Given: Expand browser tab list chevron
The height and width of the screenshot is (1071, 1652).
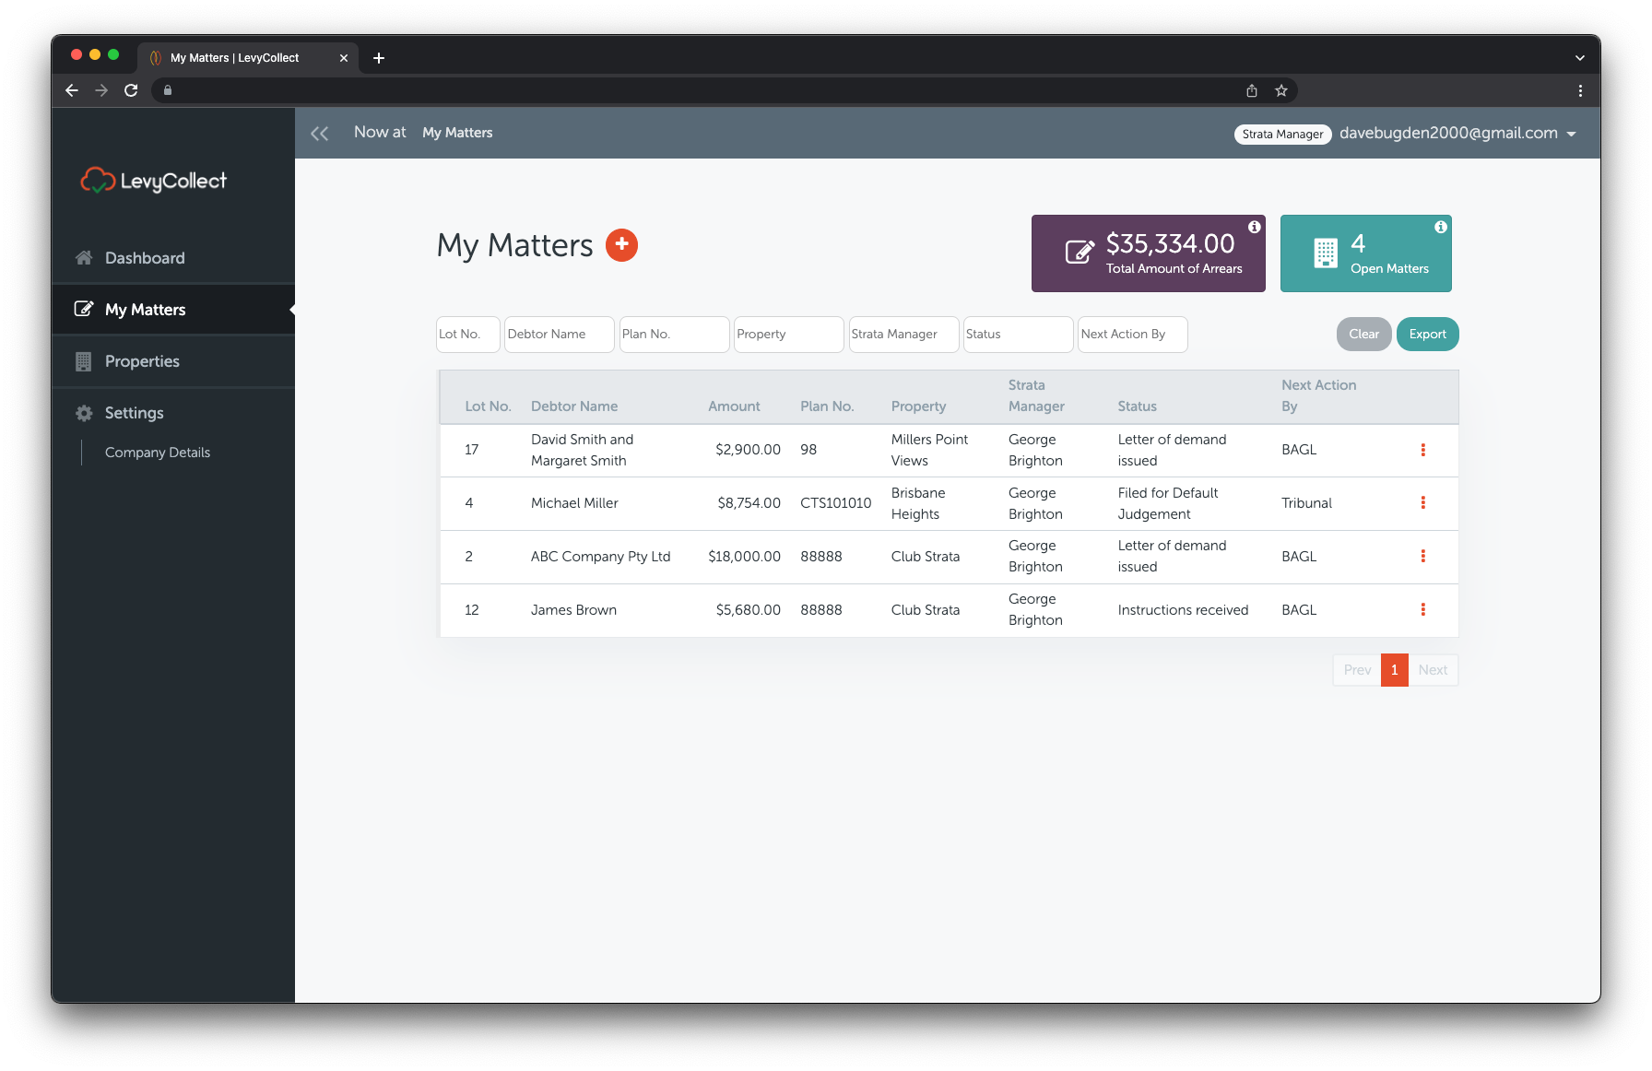Looking at the screenshot, I should [x=1579, y=58].
